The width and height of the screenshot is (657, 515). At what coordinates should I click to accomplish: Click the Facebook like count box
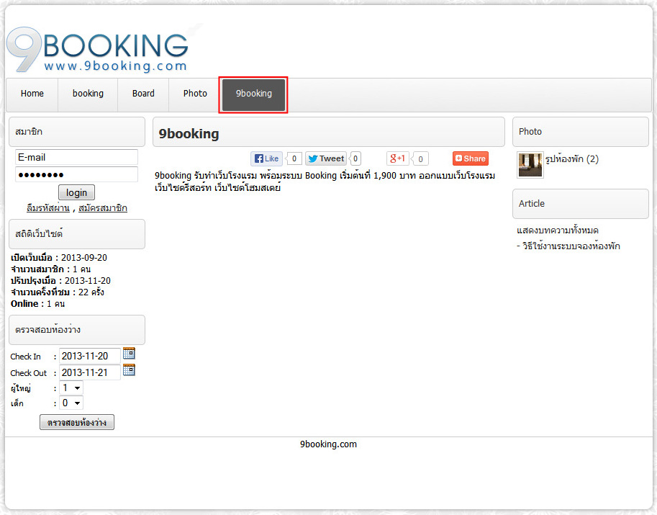pyautogui.click(x=294, y=158)
